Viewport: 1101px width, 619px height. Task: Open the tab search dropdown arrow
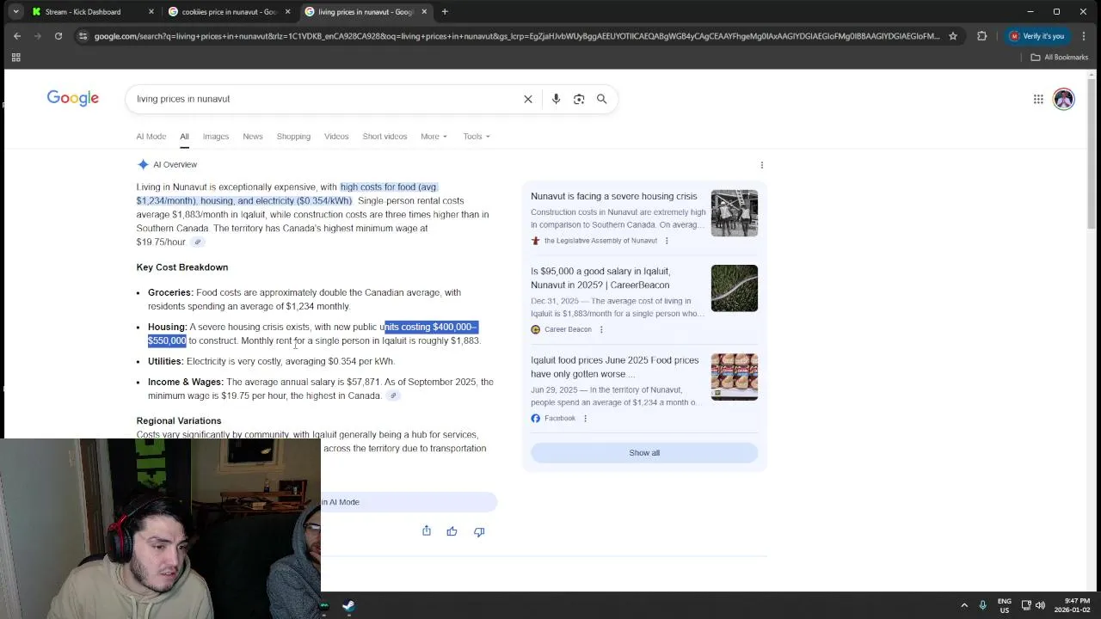tap(15, 12)
